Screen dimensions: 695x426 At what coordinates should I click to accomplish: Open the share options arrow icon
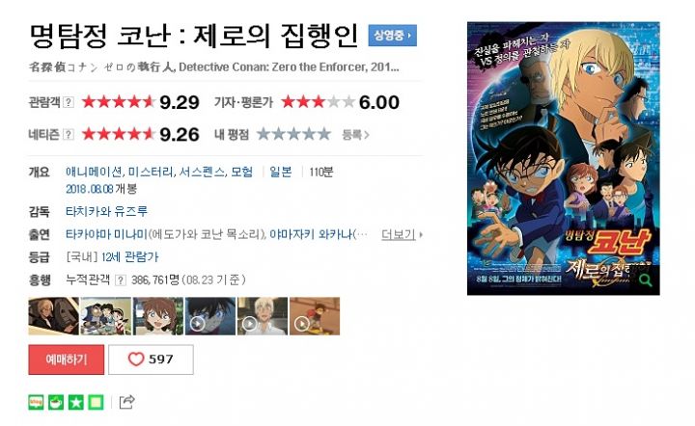[126, 402]
